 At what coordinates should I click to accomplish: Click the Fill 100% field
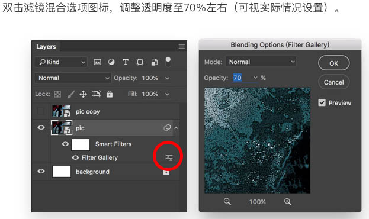tap(150, 94)
